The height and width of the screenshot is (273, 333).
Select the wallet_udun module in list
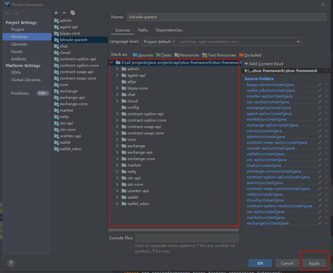point(80,149)
